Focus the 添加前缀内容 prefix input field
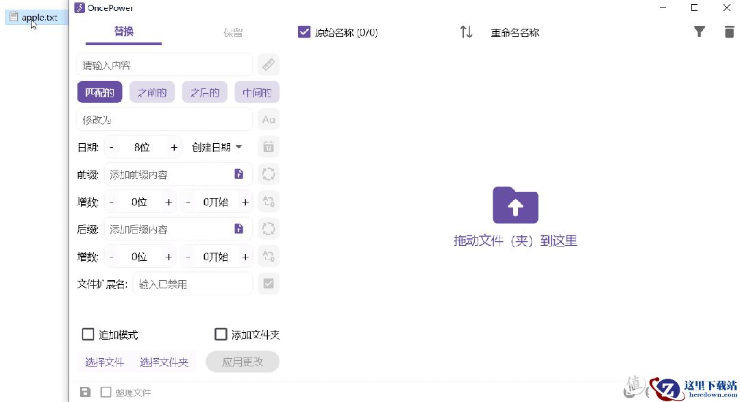The image size is (740, 402). [x=178, y=174]
